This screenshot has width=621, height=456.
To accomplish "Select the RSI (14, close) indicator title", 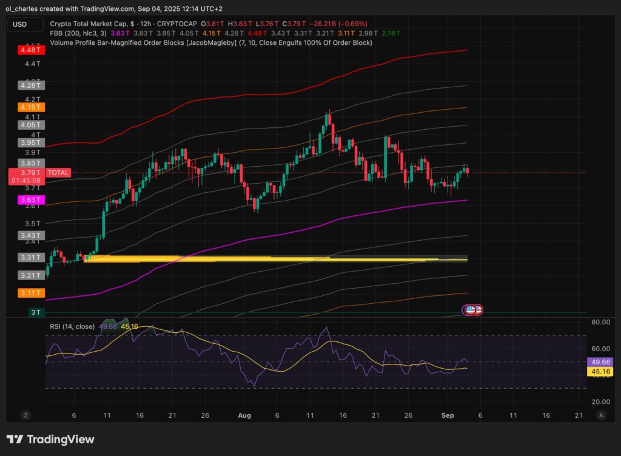I will pyautogui.click(x=72, y=327).
